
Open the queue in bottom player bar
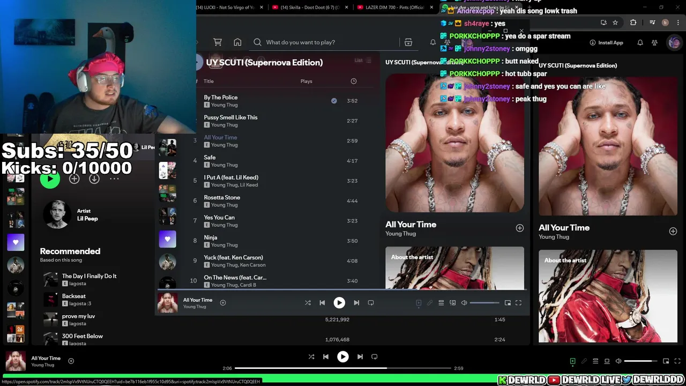coord(595,361)
